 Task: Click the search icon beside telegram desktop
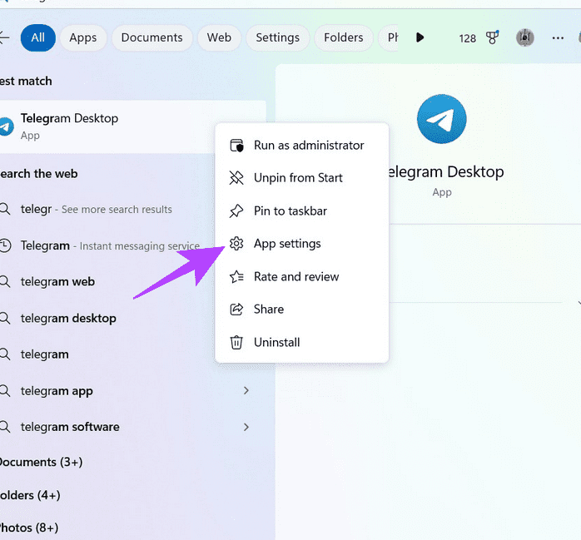point(5,318)
